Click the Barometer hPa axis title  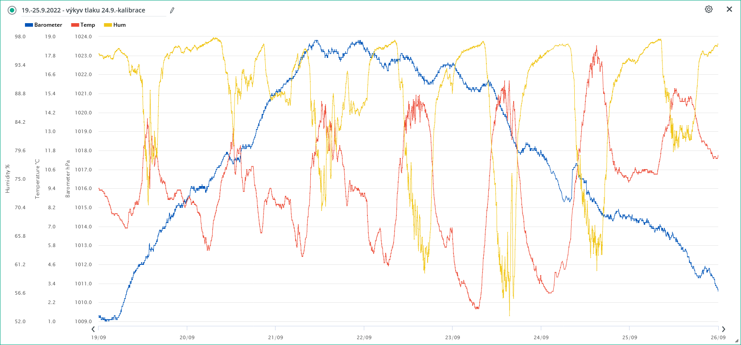click(68, 179)
